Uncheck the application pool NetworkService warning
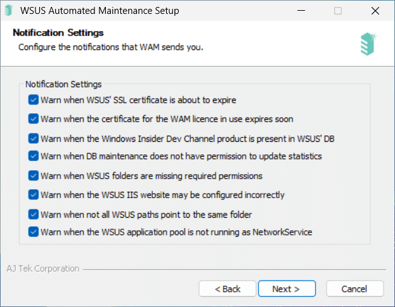 tap(33, 232)
